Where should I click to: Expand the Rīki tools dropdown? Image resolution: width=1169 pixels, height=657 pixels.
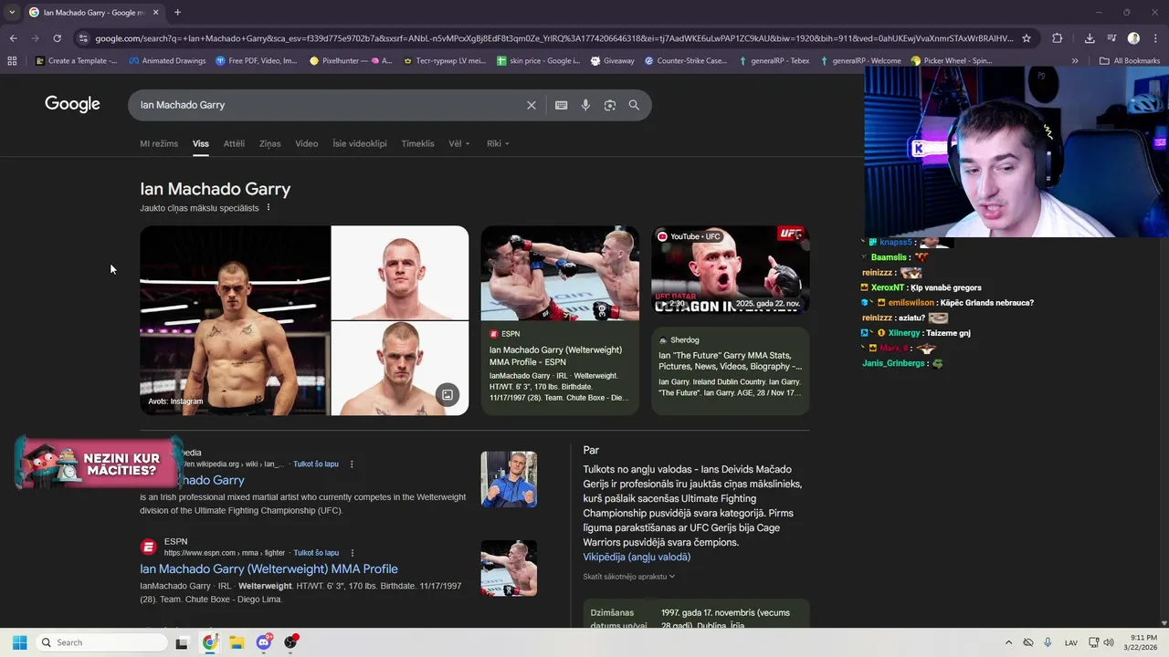coord(498,144)
